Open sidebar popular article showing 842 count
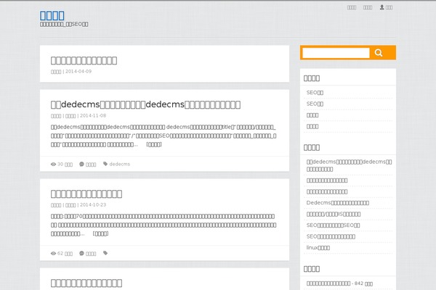This screenshot has height=290, width=436. tap(339, 283)
